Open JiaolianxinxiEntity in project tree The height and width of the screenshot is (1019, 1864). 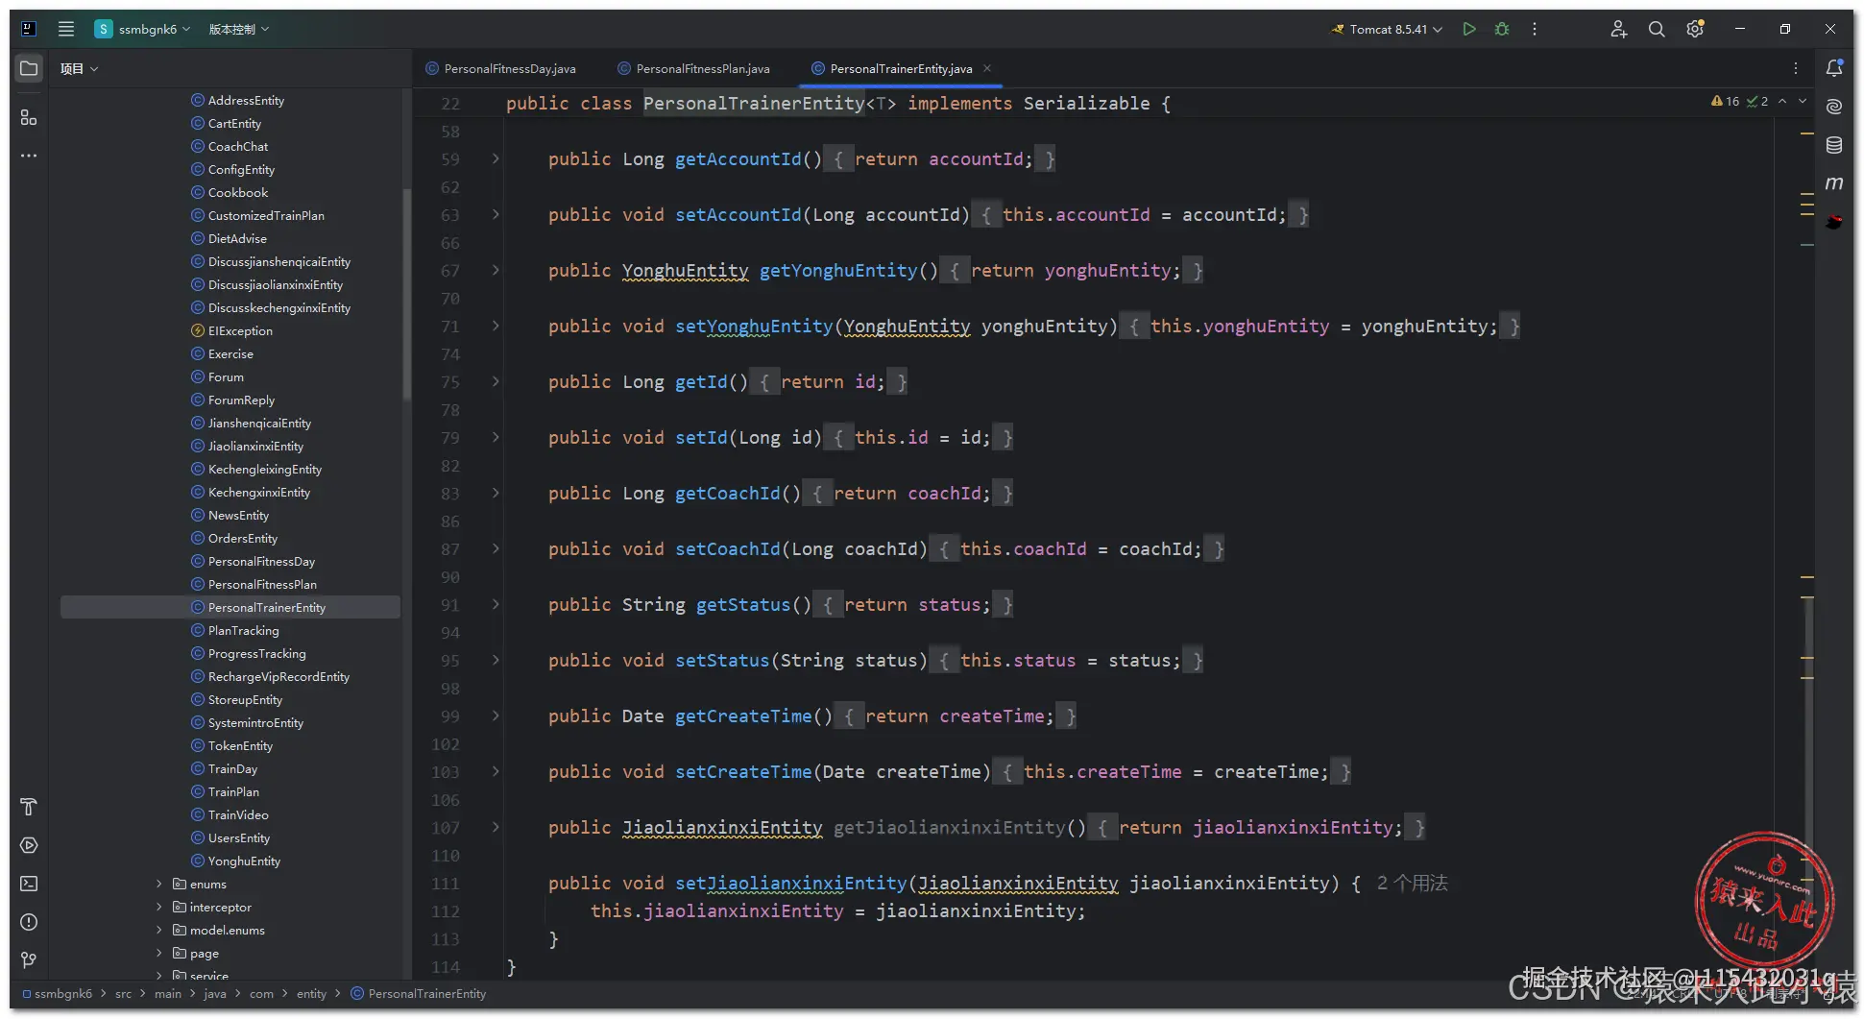255,446
